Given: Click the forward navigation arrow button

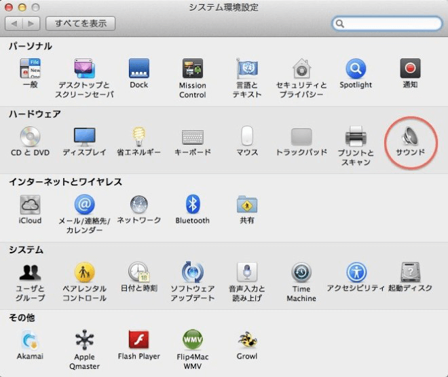Looking at the screenshot, I should (x=31, y=24).
